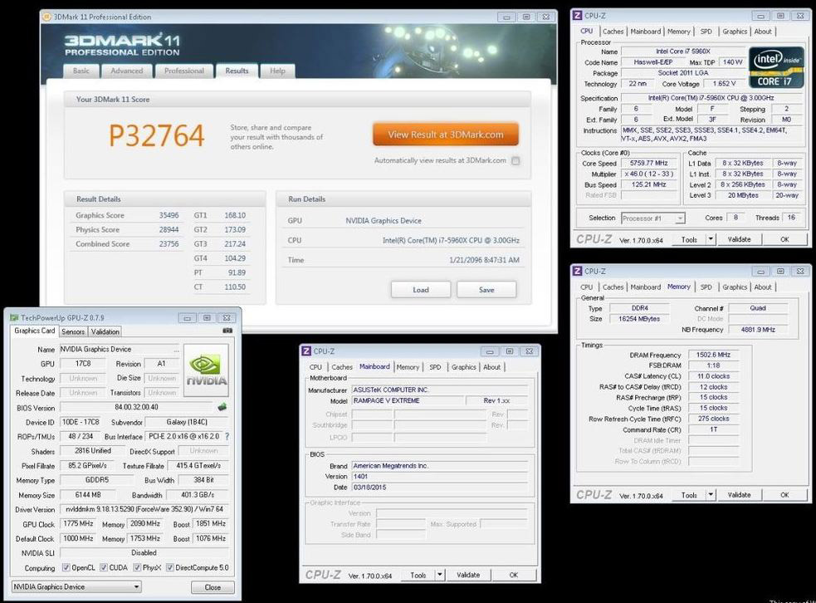Click the Core Voltage 1.652 V value

(724, 83)
